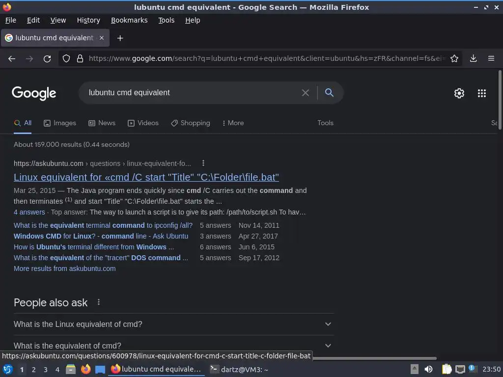Screen dimensions: 503x377
Task: Open a new tab with plus button
Action: 120,38
